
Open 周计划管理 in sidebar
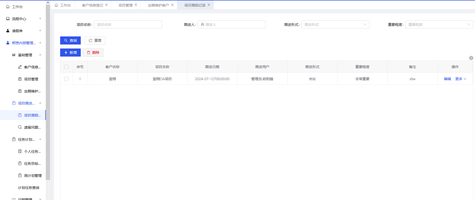pyautogui.click(x=33, y=176)
